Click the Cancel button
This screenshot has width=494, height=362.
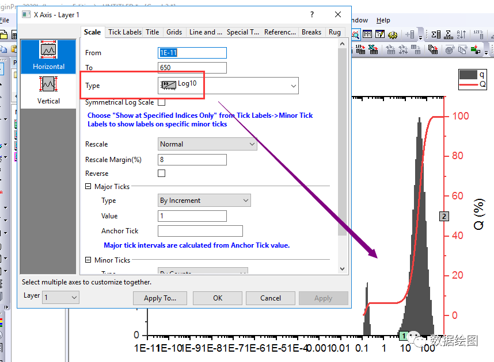tap(270, 298)
